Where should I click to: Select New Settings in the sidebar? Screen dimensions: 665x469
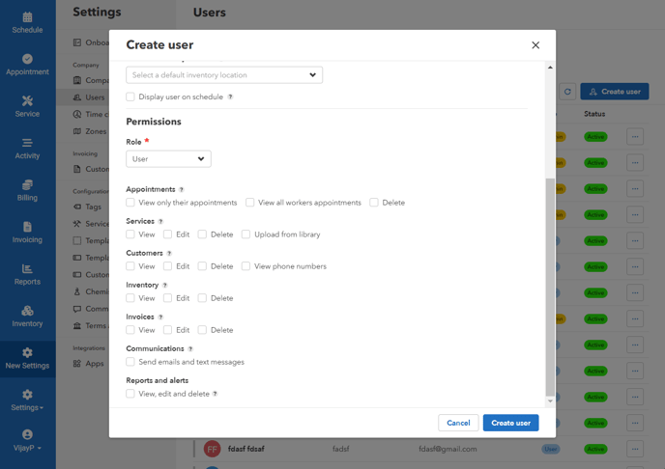click(27, 358)
